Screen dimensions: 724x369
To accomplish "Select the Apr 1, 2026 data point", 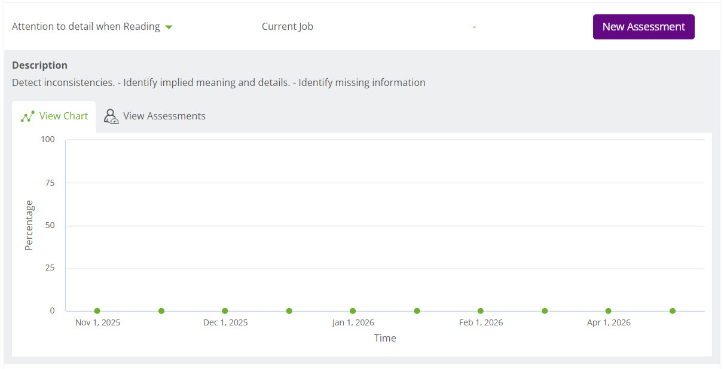I will [x=608, y=311].
